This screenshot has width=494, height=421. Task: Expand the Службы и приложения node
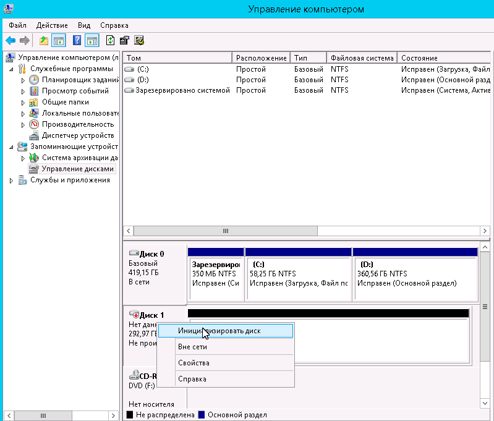pyautogui.click(x=12, y=181)
